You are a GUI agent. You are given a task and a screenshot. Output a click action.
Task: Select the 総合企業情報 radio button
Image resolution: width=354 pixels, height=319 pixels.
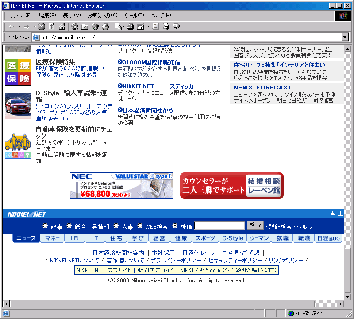click(x=69, y=226)
